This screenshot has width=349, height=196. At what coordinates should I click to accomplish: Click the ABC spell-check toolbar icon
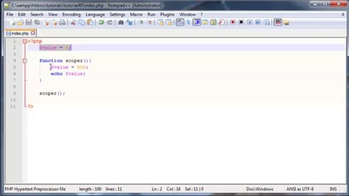278,22
